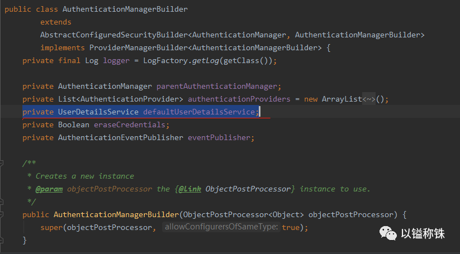Click the @link Javadoc tag
Viewport: 460px width, 254px height.
pyautogui.click(x=190, y=189)
